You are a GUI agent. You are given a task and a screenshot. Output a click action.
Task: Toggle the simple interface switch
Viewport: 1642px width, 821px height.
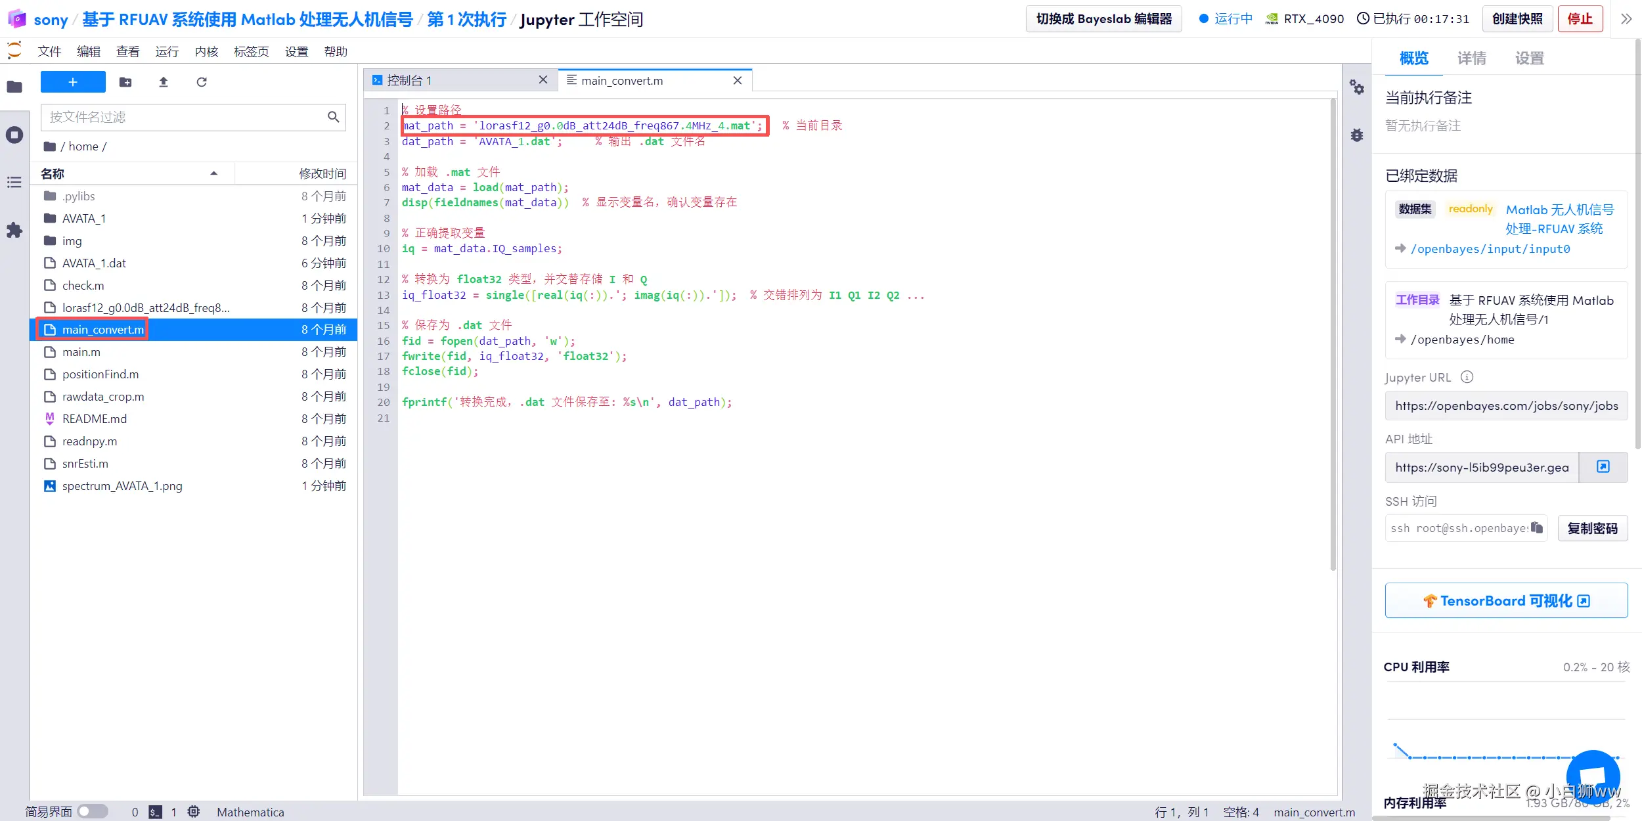point(93,812)
